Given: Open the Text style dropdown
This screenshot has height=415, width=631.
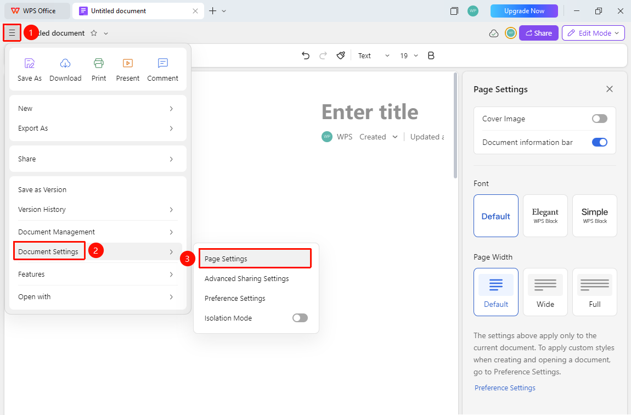Looking at the screenshot, I should click(374, 55).
